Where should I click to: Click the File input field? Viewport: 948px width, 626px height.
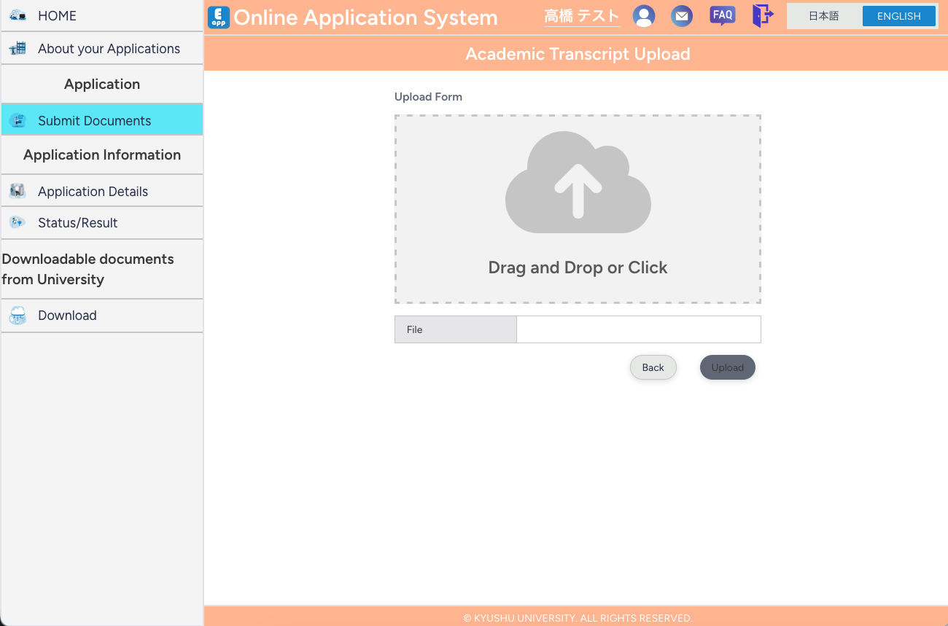point(638,329)
